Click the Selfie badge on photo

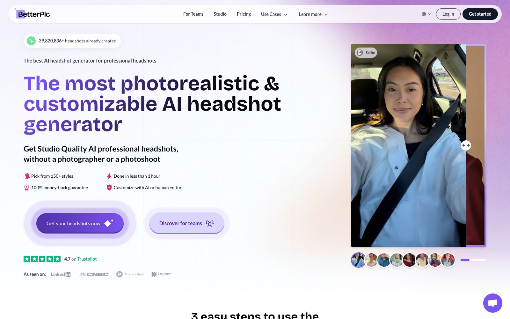[x=366, y=53]
